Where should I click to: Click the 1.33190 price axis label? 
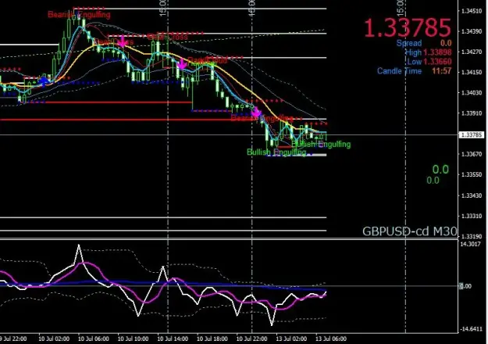[x=471, y=236]
